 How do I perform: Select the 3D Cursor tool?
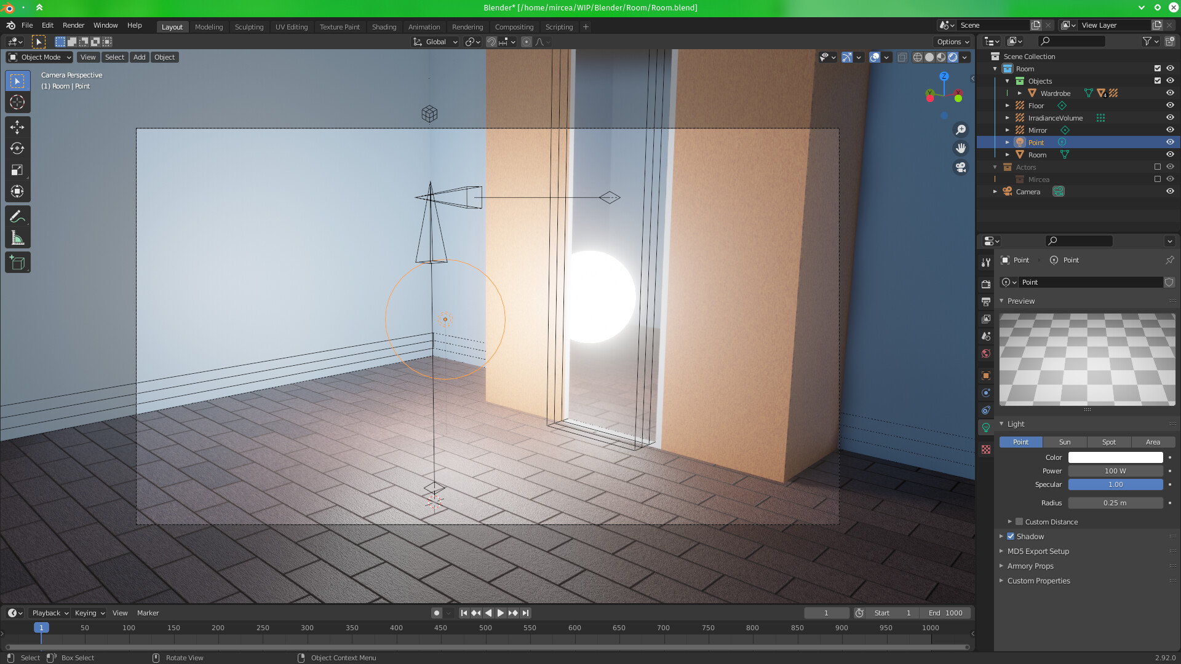(x=17, y=102)
